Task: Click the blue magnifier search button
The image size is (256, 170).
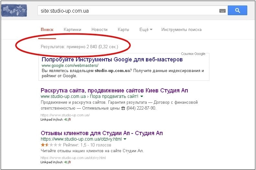Action: point(237,10)
